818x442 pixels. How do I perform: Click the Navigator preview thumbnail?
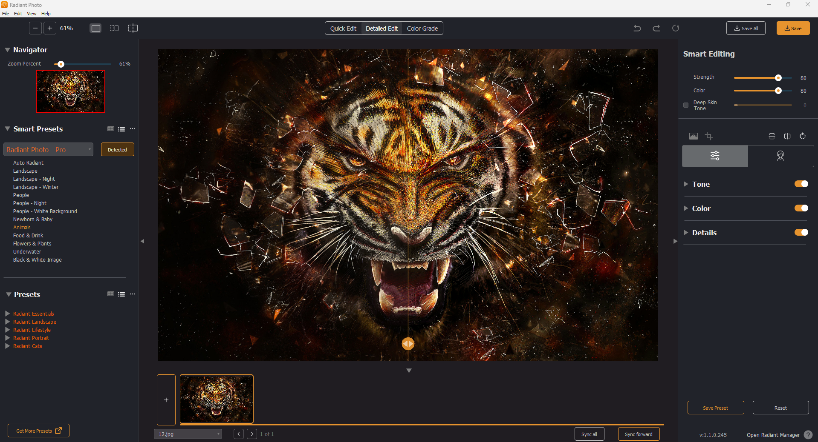click(70, 91)
